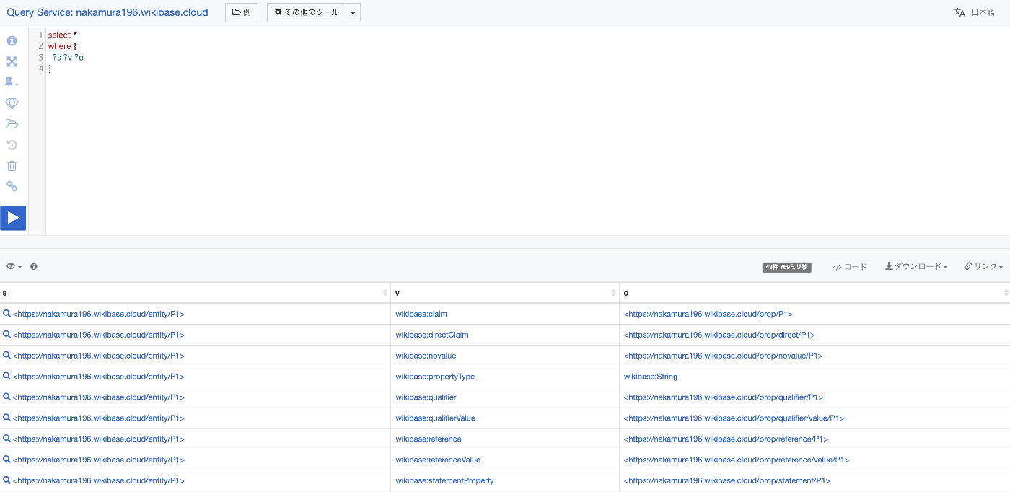The height and width of the screenshot is (492, 1010).
Task: Clear the query editor with trash icon
Action: click(12, 165)
